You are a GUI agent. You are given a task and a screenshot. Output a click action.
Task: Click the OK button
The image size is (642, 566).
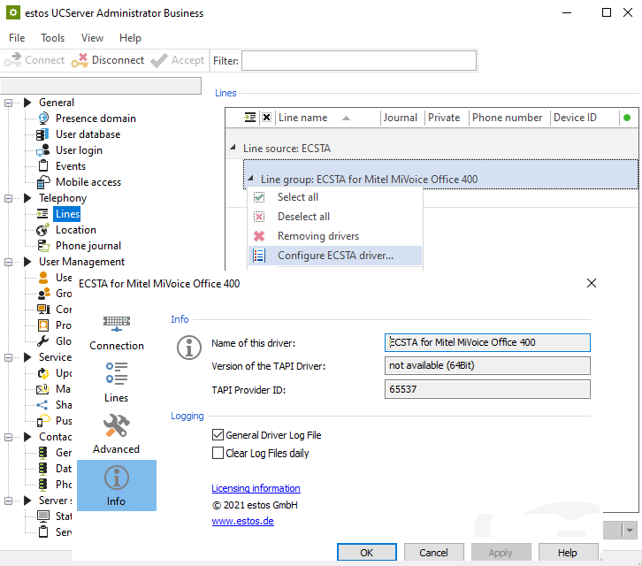click(x=366, y=553)
